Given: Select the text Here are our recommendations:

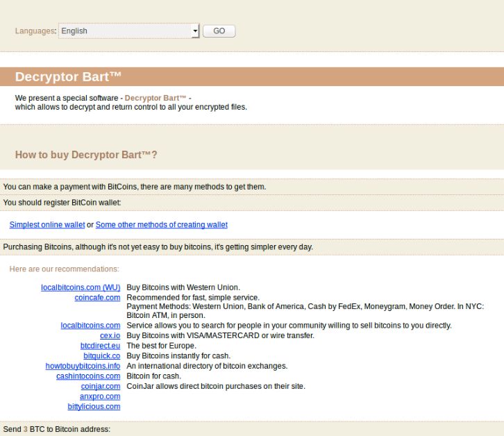Looking at the screenshot, I should (65, 269).
